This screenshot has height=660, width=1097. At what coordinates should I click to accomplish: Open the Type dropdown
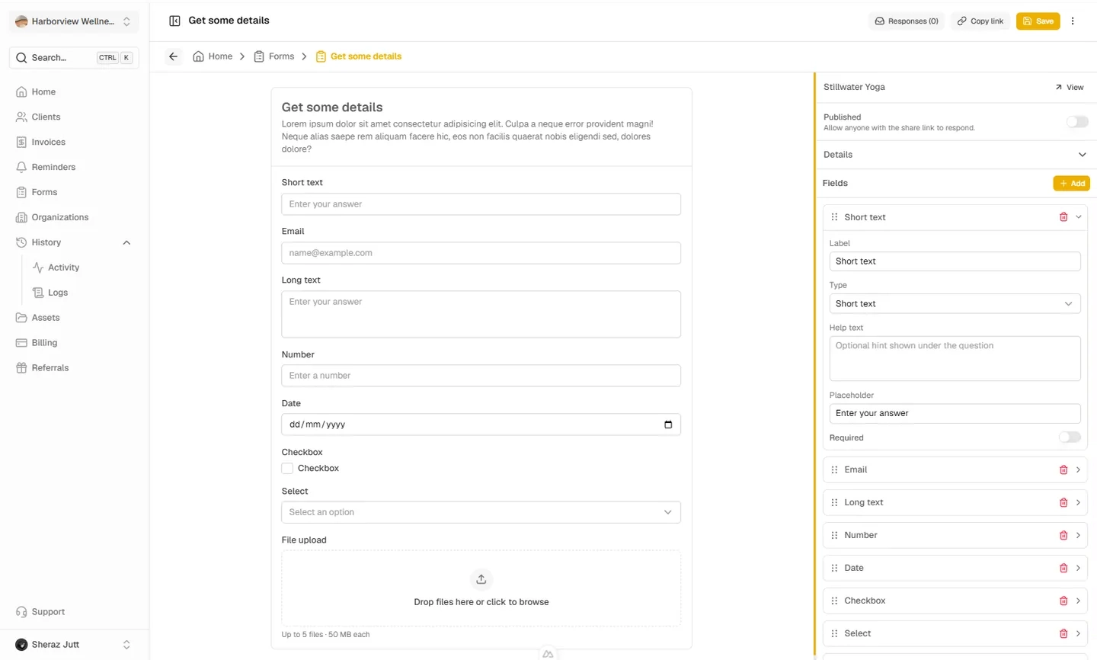point(955,303)
